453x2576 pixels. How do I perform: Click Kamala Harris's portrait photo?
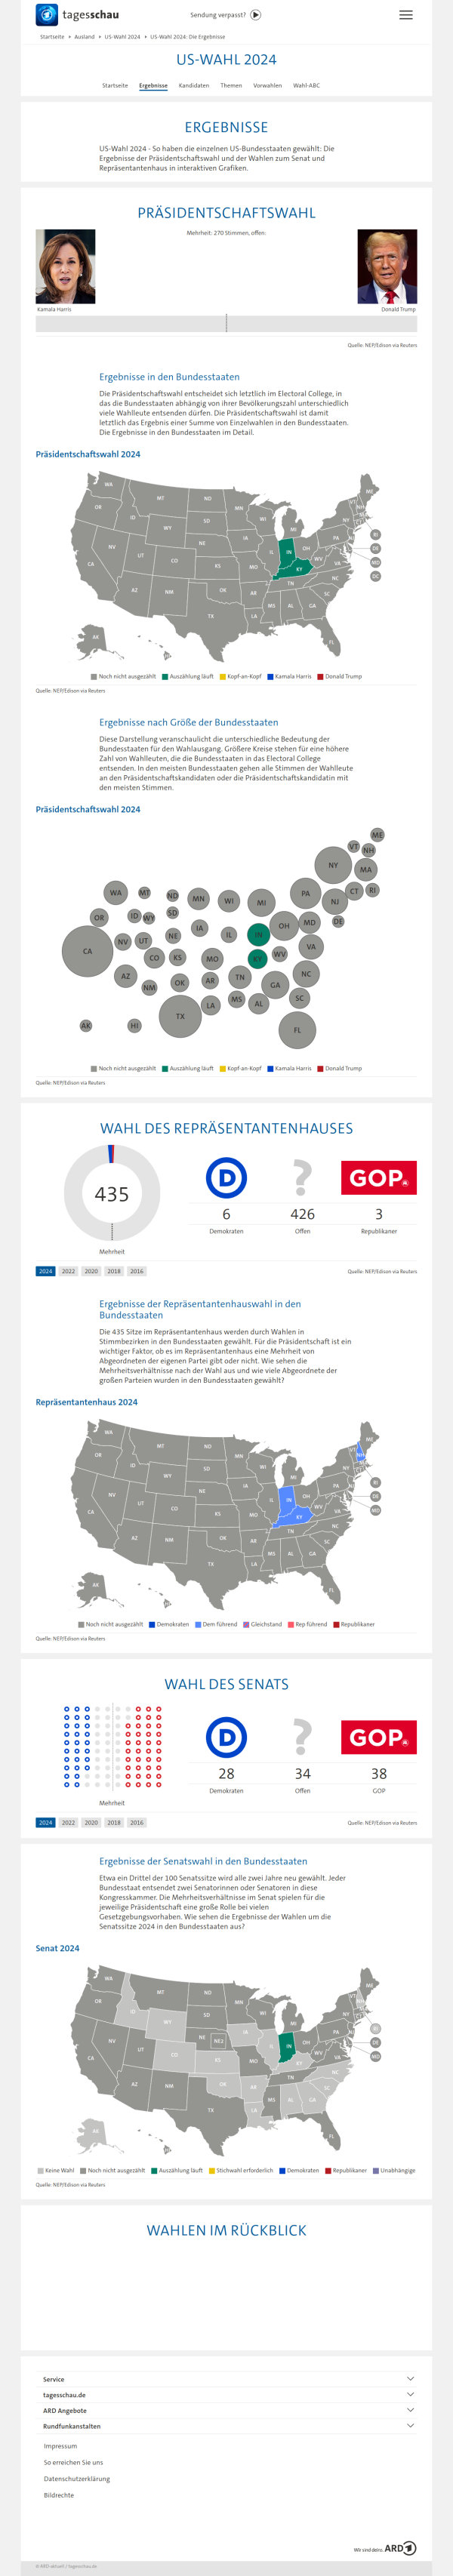[x=66, y=266]
